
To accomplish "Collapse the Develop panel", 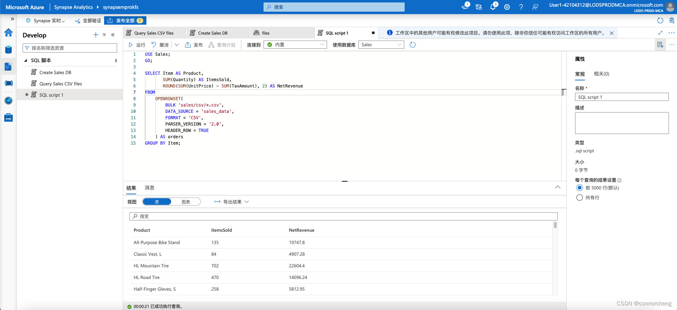I will (113, 35).
